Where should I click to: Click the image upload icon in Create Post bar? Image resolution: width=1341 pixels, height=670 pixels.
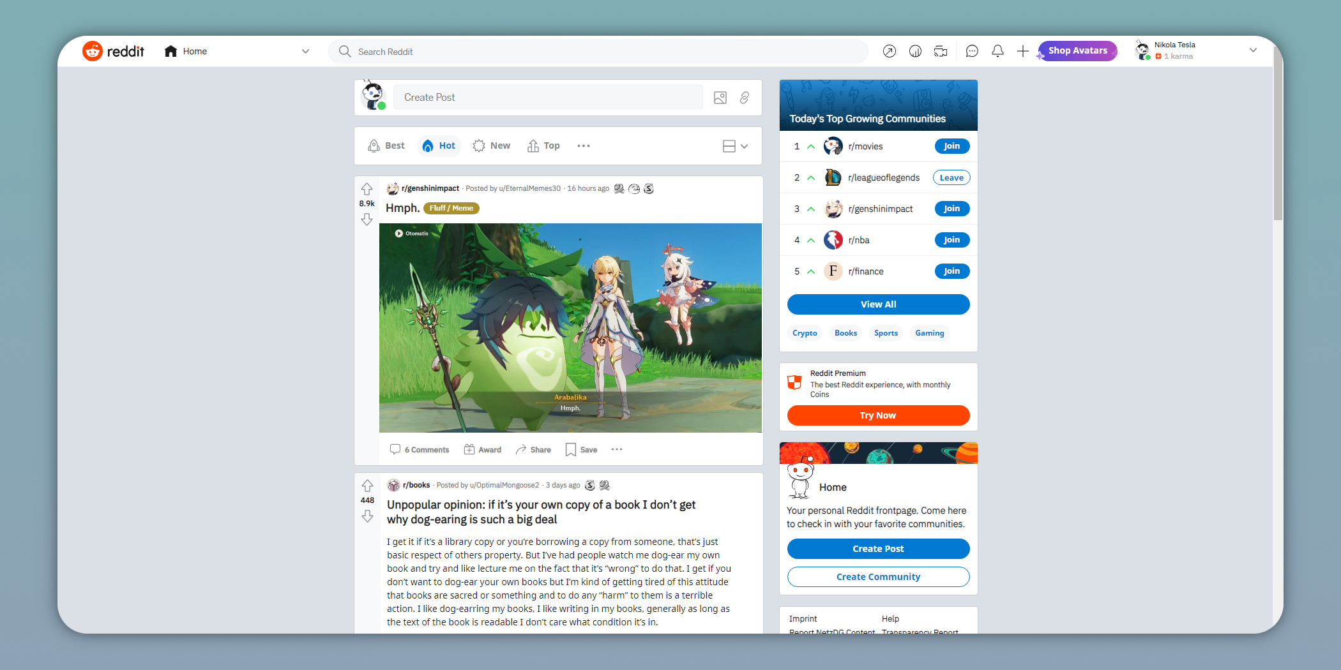pos(720,98)
